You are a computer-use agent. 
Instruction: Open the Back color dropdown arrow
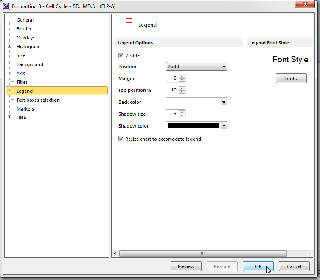[224, 102]
